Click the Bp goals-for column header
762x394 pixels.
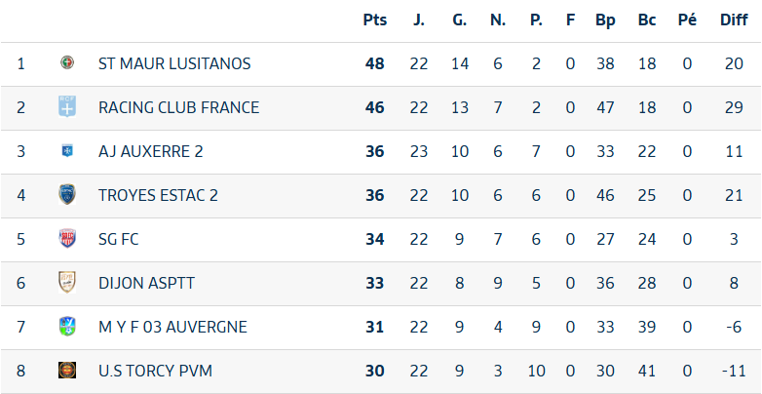pyautogui.click(x=604, y=20)
